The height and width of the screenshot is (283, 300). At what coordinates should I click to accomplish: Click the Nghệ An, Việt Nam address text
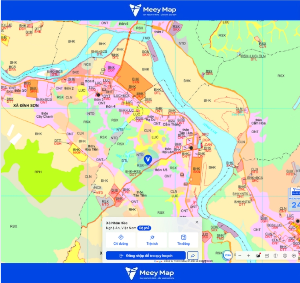tap(121, 228)
